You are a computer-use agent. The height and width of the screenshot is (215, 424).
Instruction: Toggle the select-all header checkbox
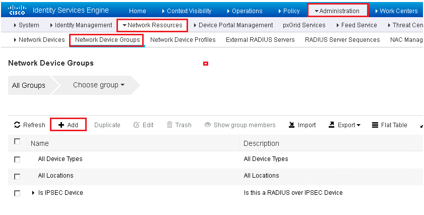coord(17,141)
